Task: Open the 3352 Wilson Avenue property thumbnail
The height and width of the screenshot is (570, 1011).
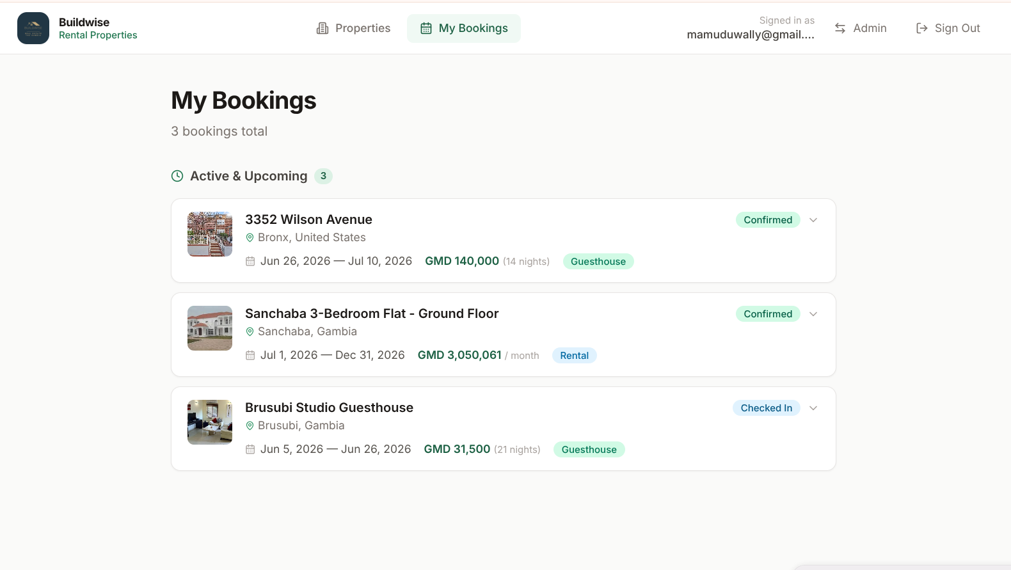Action: [x=210, y=234]
